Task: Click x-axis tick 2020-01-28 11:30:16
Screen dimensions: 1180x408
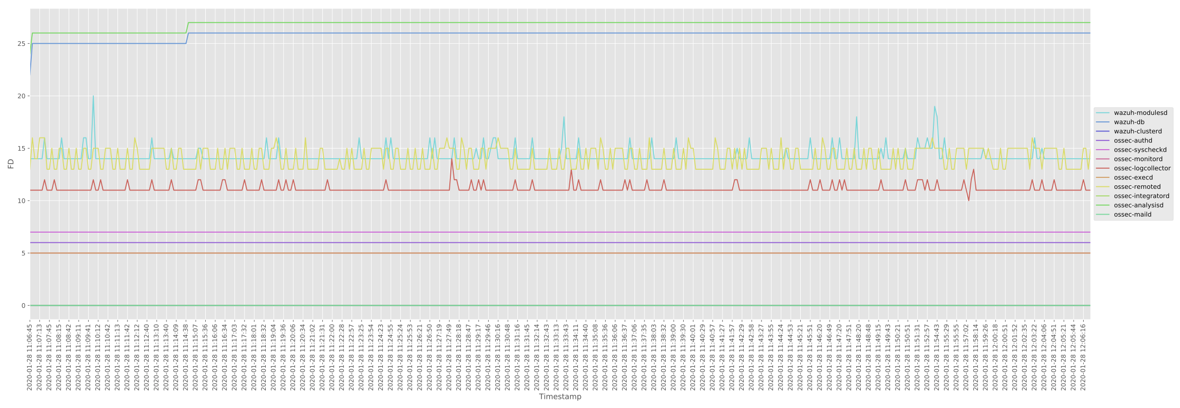Action: (498, 356)
